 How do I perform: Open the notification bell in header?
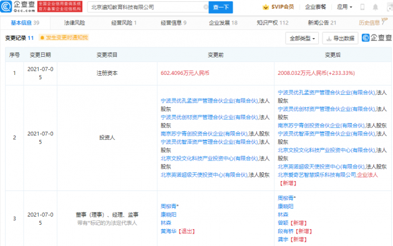(375, 7)
